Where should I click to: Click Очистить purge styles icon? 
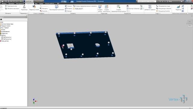click(41, 11)
